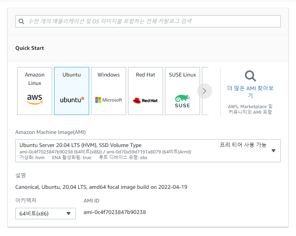
Task: Click the SUSE chameleon logo
Action: coord(182,101)
